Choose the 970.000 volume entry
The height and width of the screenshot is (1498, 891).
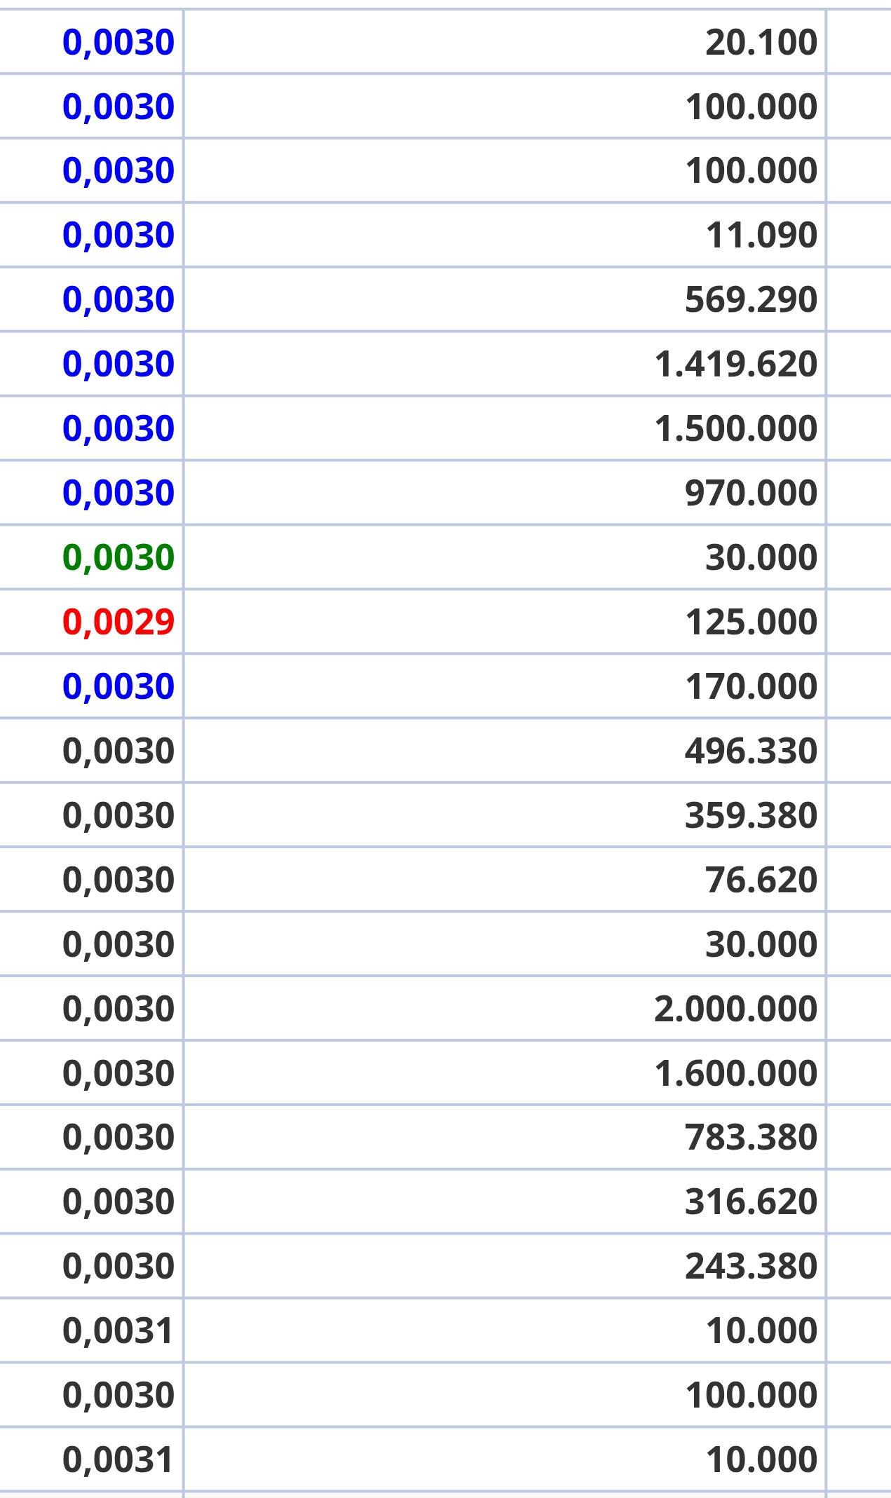[x=751, y=493]
